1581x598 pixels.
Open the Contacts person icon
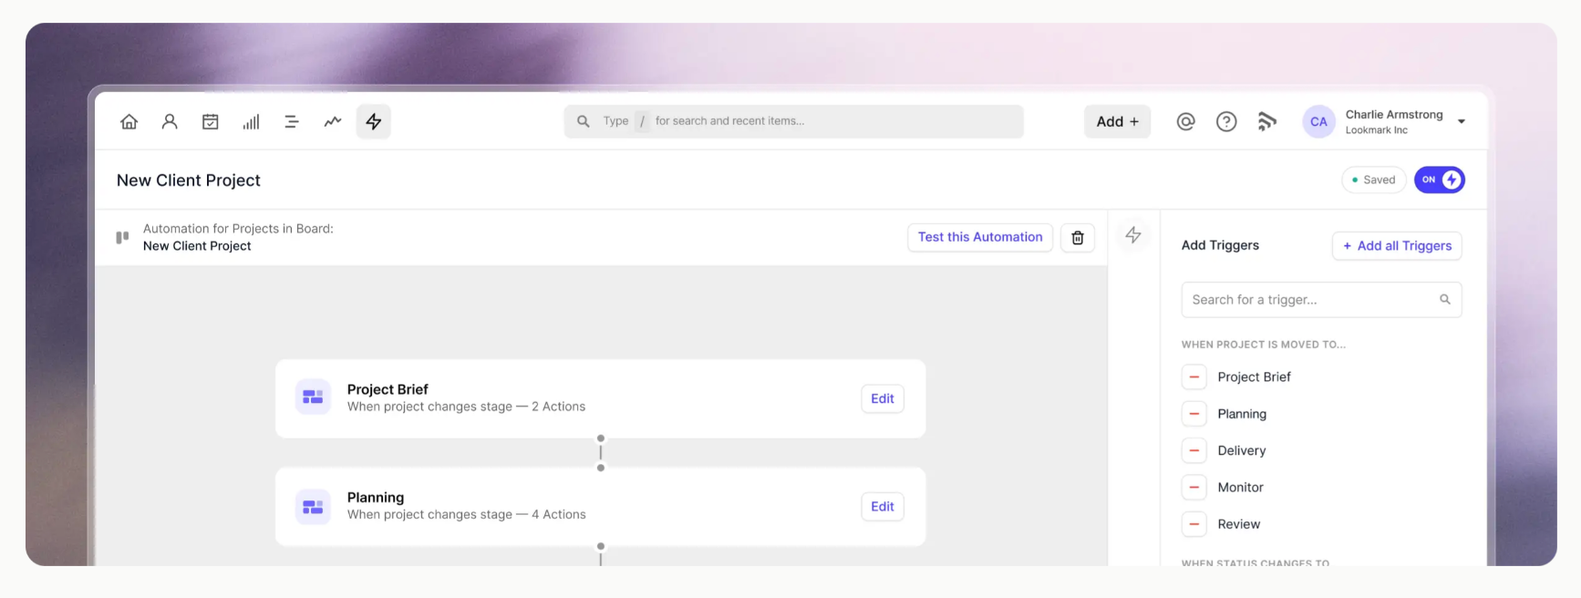point(170,121)
